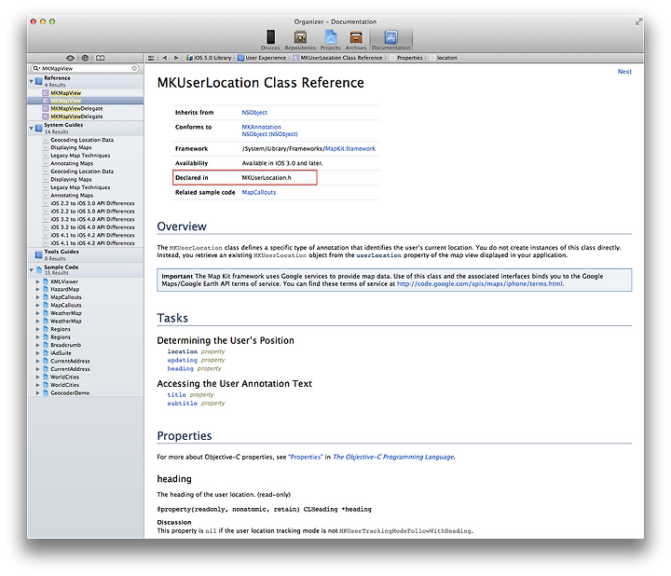Expand the Breadcrumb sample code

(37, 345)
